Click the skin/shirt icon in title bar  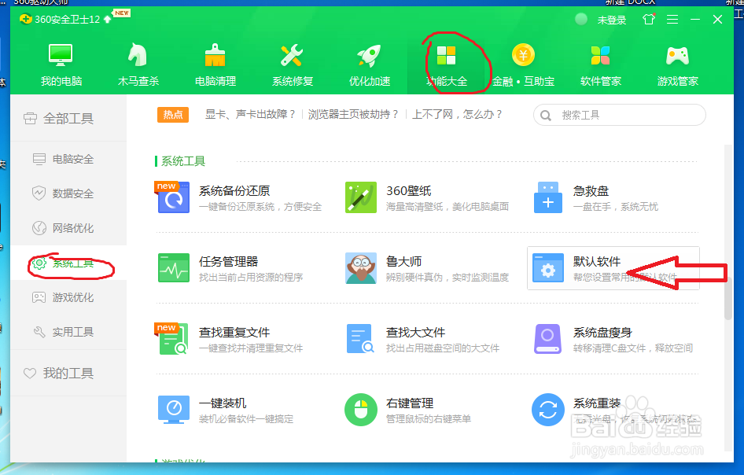coord(649,20)
